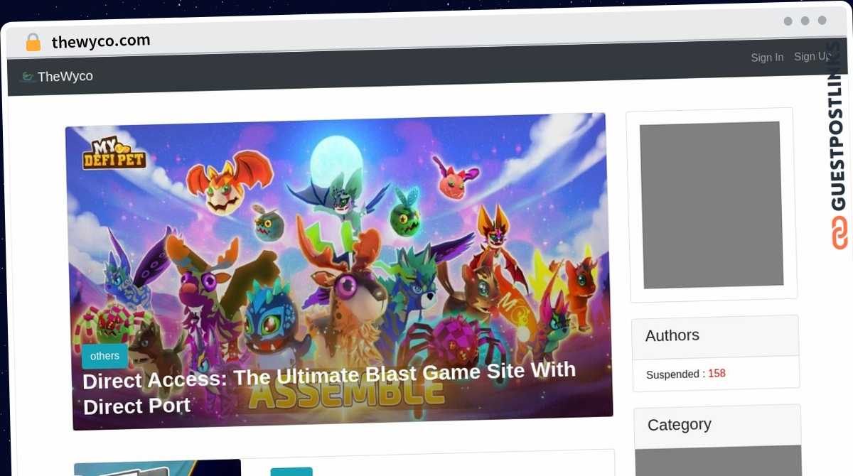Viewport: 853px width, 476px height.
Task: Open the Sign In link
Action: [767, 58]
